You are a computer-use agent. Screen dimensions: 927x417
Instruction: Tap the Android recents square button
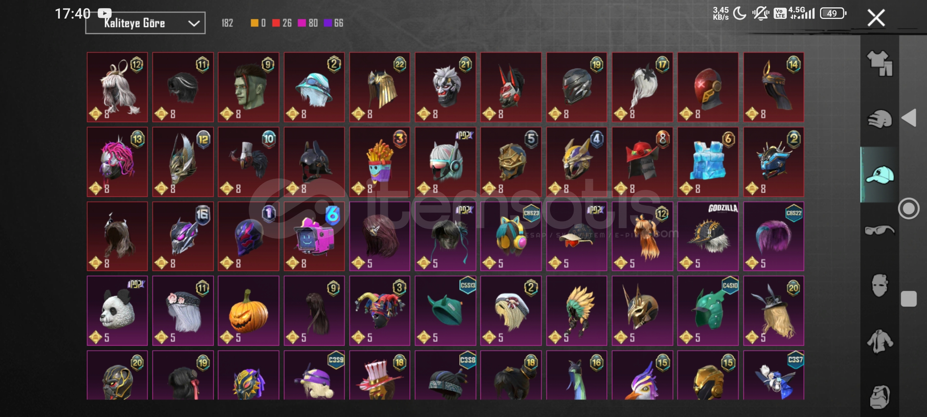[x=909, y=299]
